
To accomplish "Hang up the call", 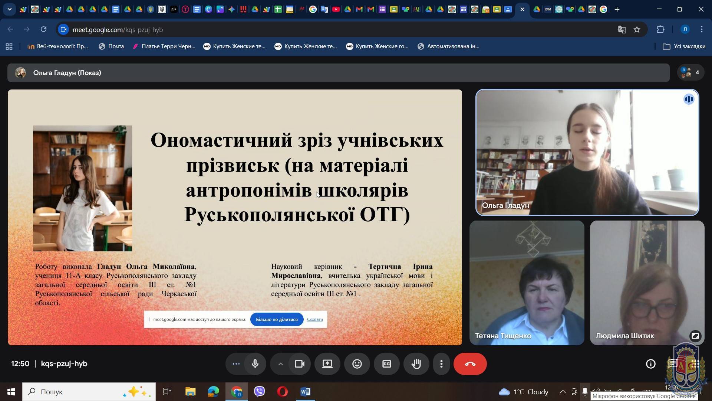I will (x=470, y=364).
